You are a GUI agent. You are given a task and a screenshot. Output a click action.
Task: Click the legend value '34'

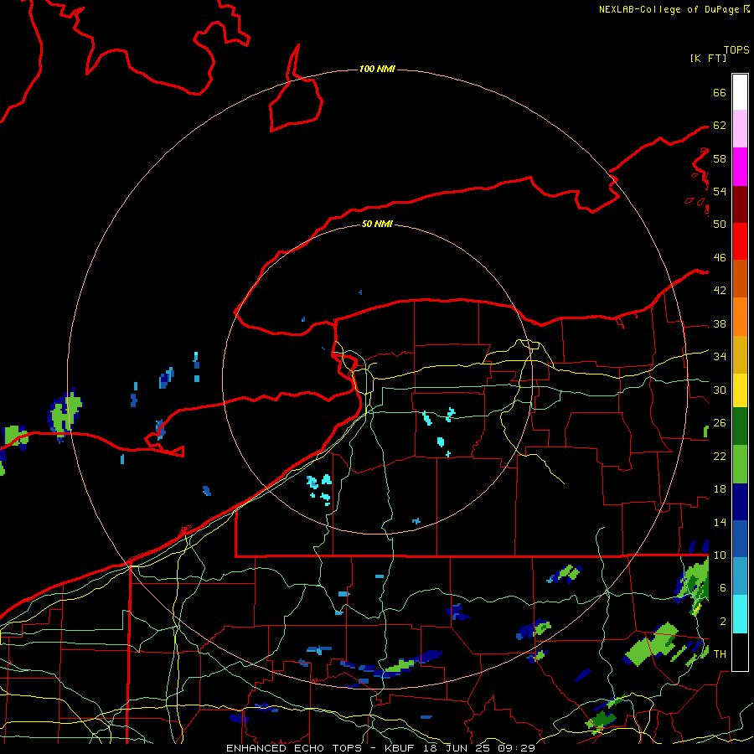click(x=720, y=357)
